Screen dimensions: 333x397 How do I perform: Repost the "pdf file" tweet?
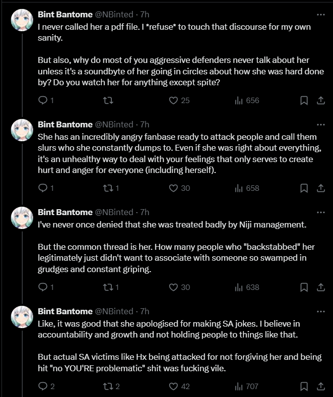(x=108, y=101)
